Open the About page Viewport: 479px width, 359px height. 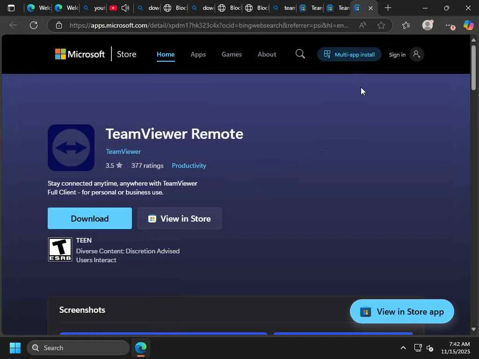pos(267,54)
